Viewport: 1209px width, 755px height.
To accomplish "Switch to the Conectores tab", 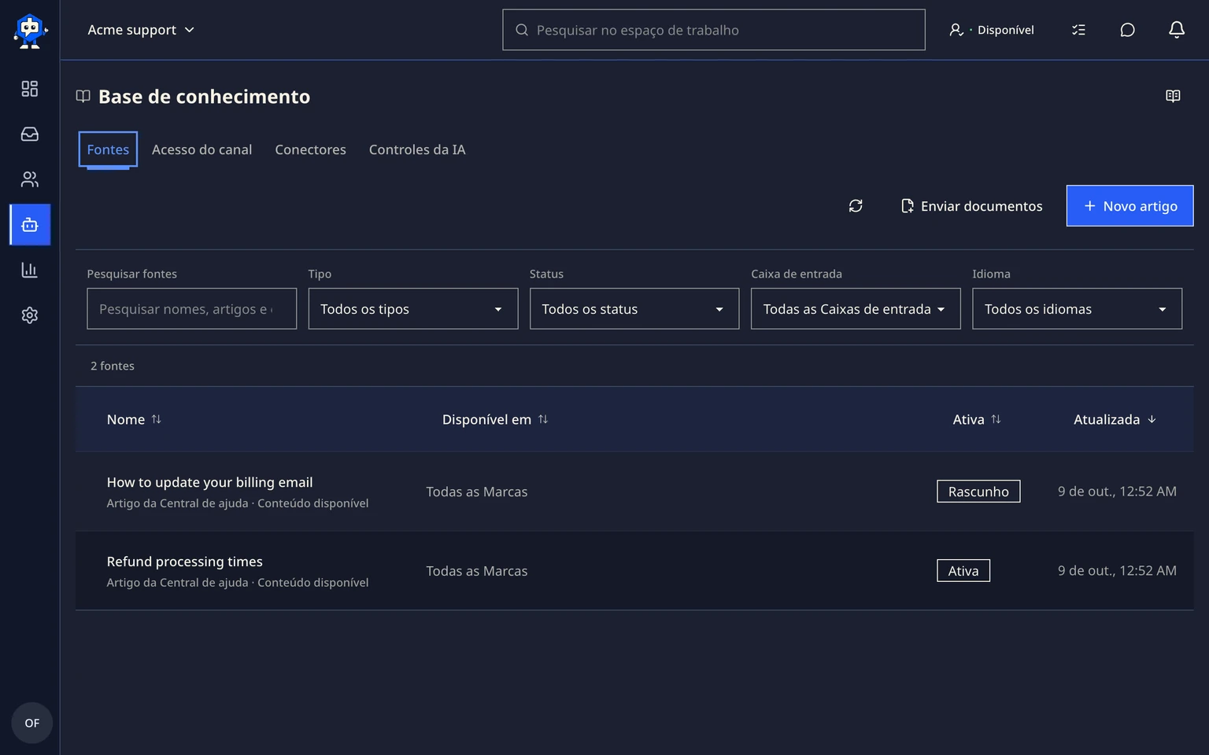I will (x=310, y=149).
